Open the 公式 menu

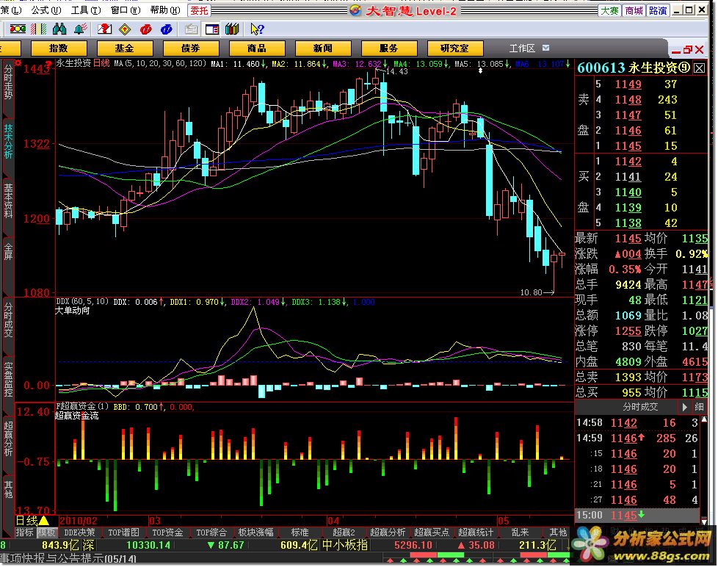click(x=46, y=10)
